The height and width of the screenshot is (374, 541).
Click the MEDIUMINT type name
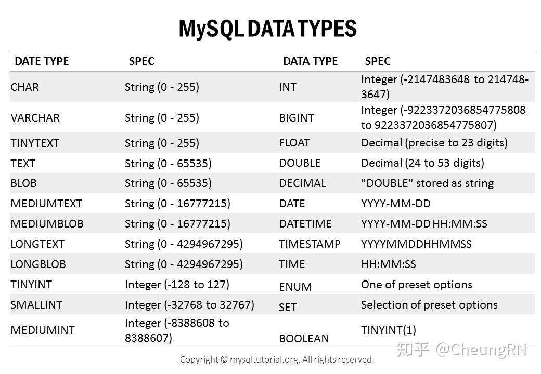click(43, 330)
